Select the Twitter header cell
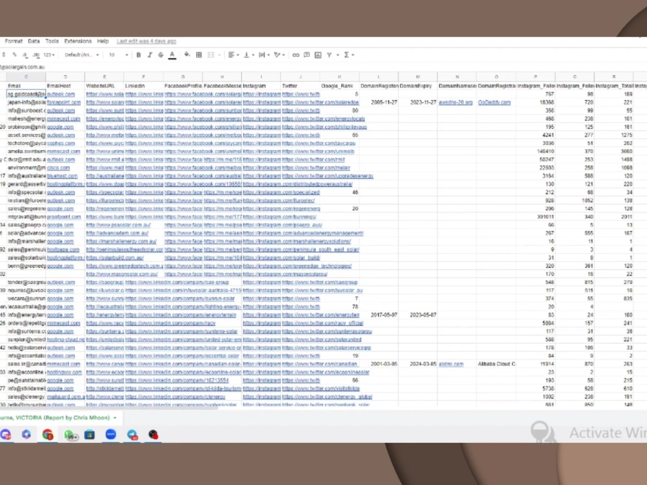 (300, 86)
